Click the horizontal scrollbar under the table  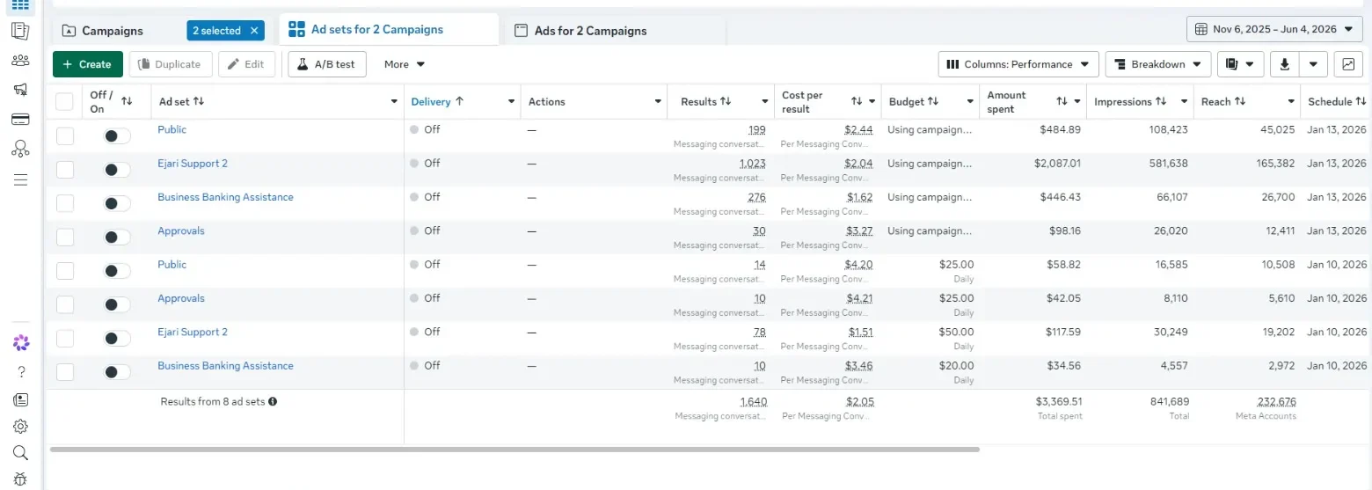514,450
